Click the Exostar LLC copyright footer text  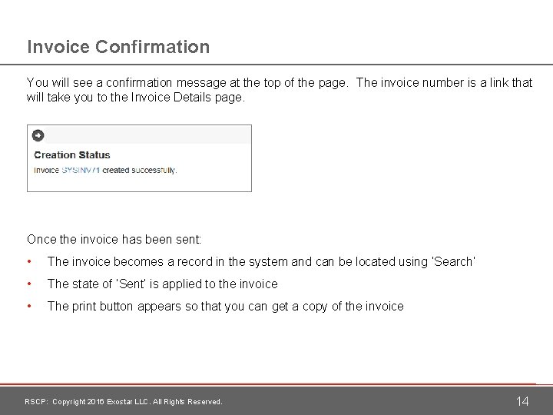[x=124, y=402]
